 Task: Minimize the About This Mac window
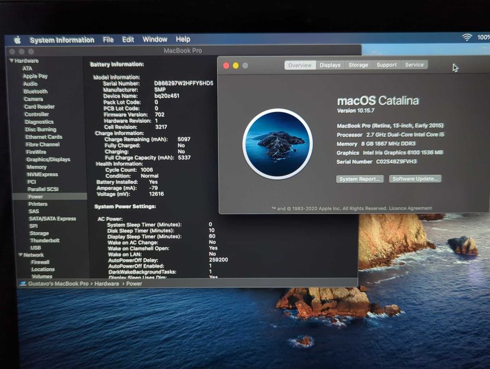[236, 65]
